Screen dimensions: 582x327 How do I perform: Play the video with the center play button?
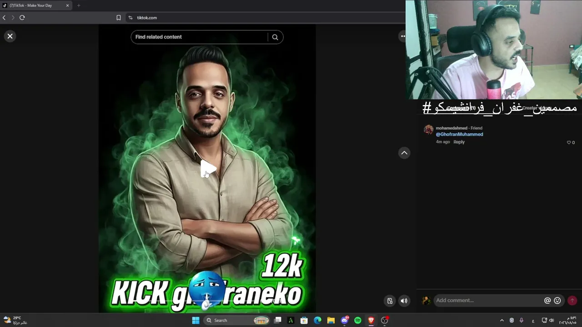pos(208,169)
